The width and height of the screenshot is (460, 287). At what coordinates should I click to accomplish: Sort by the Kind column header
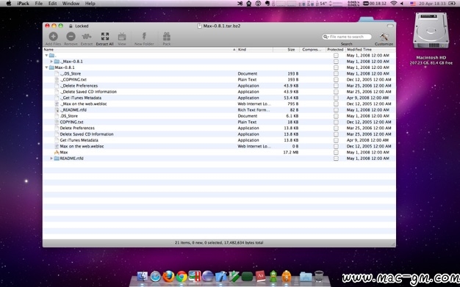pos(255,49)
